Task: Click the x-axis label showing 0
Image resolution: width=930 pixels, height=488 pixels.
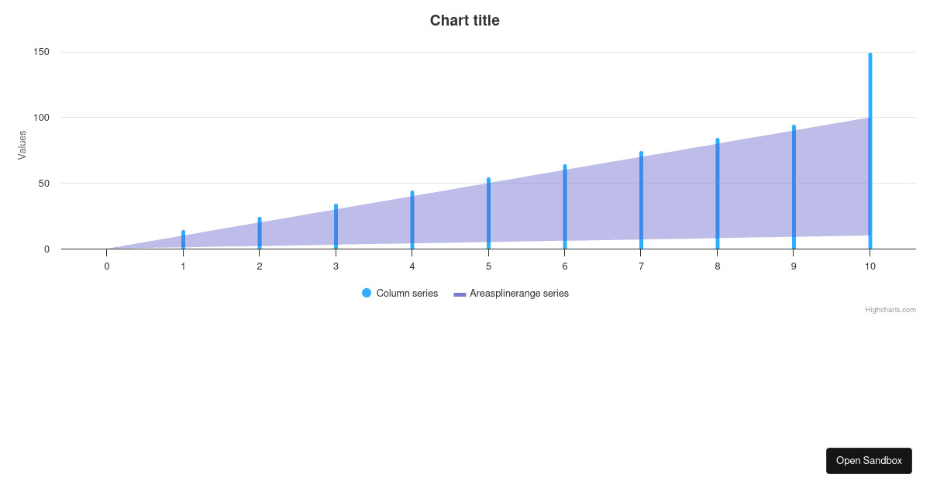Action: tap(106, 266)
